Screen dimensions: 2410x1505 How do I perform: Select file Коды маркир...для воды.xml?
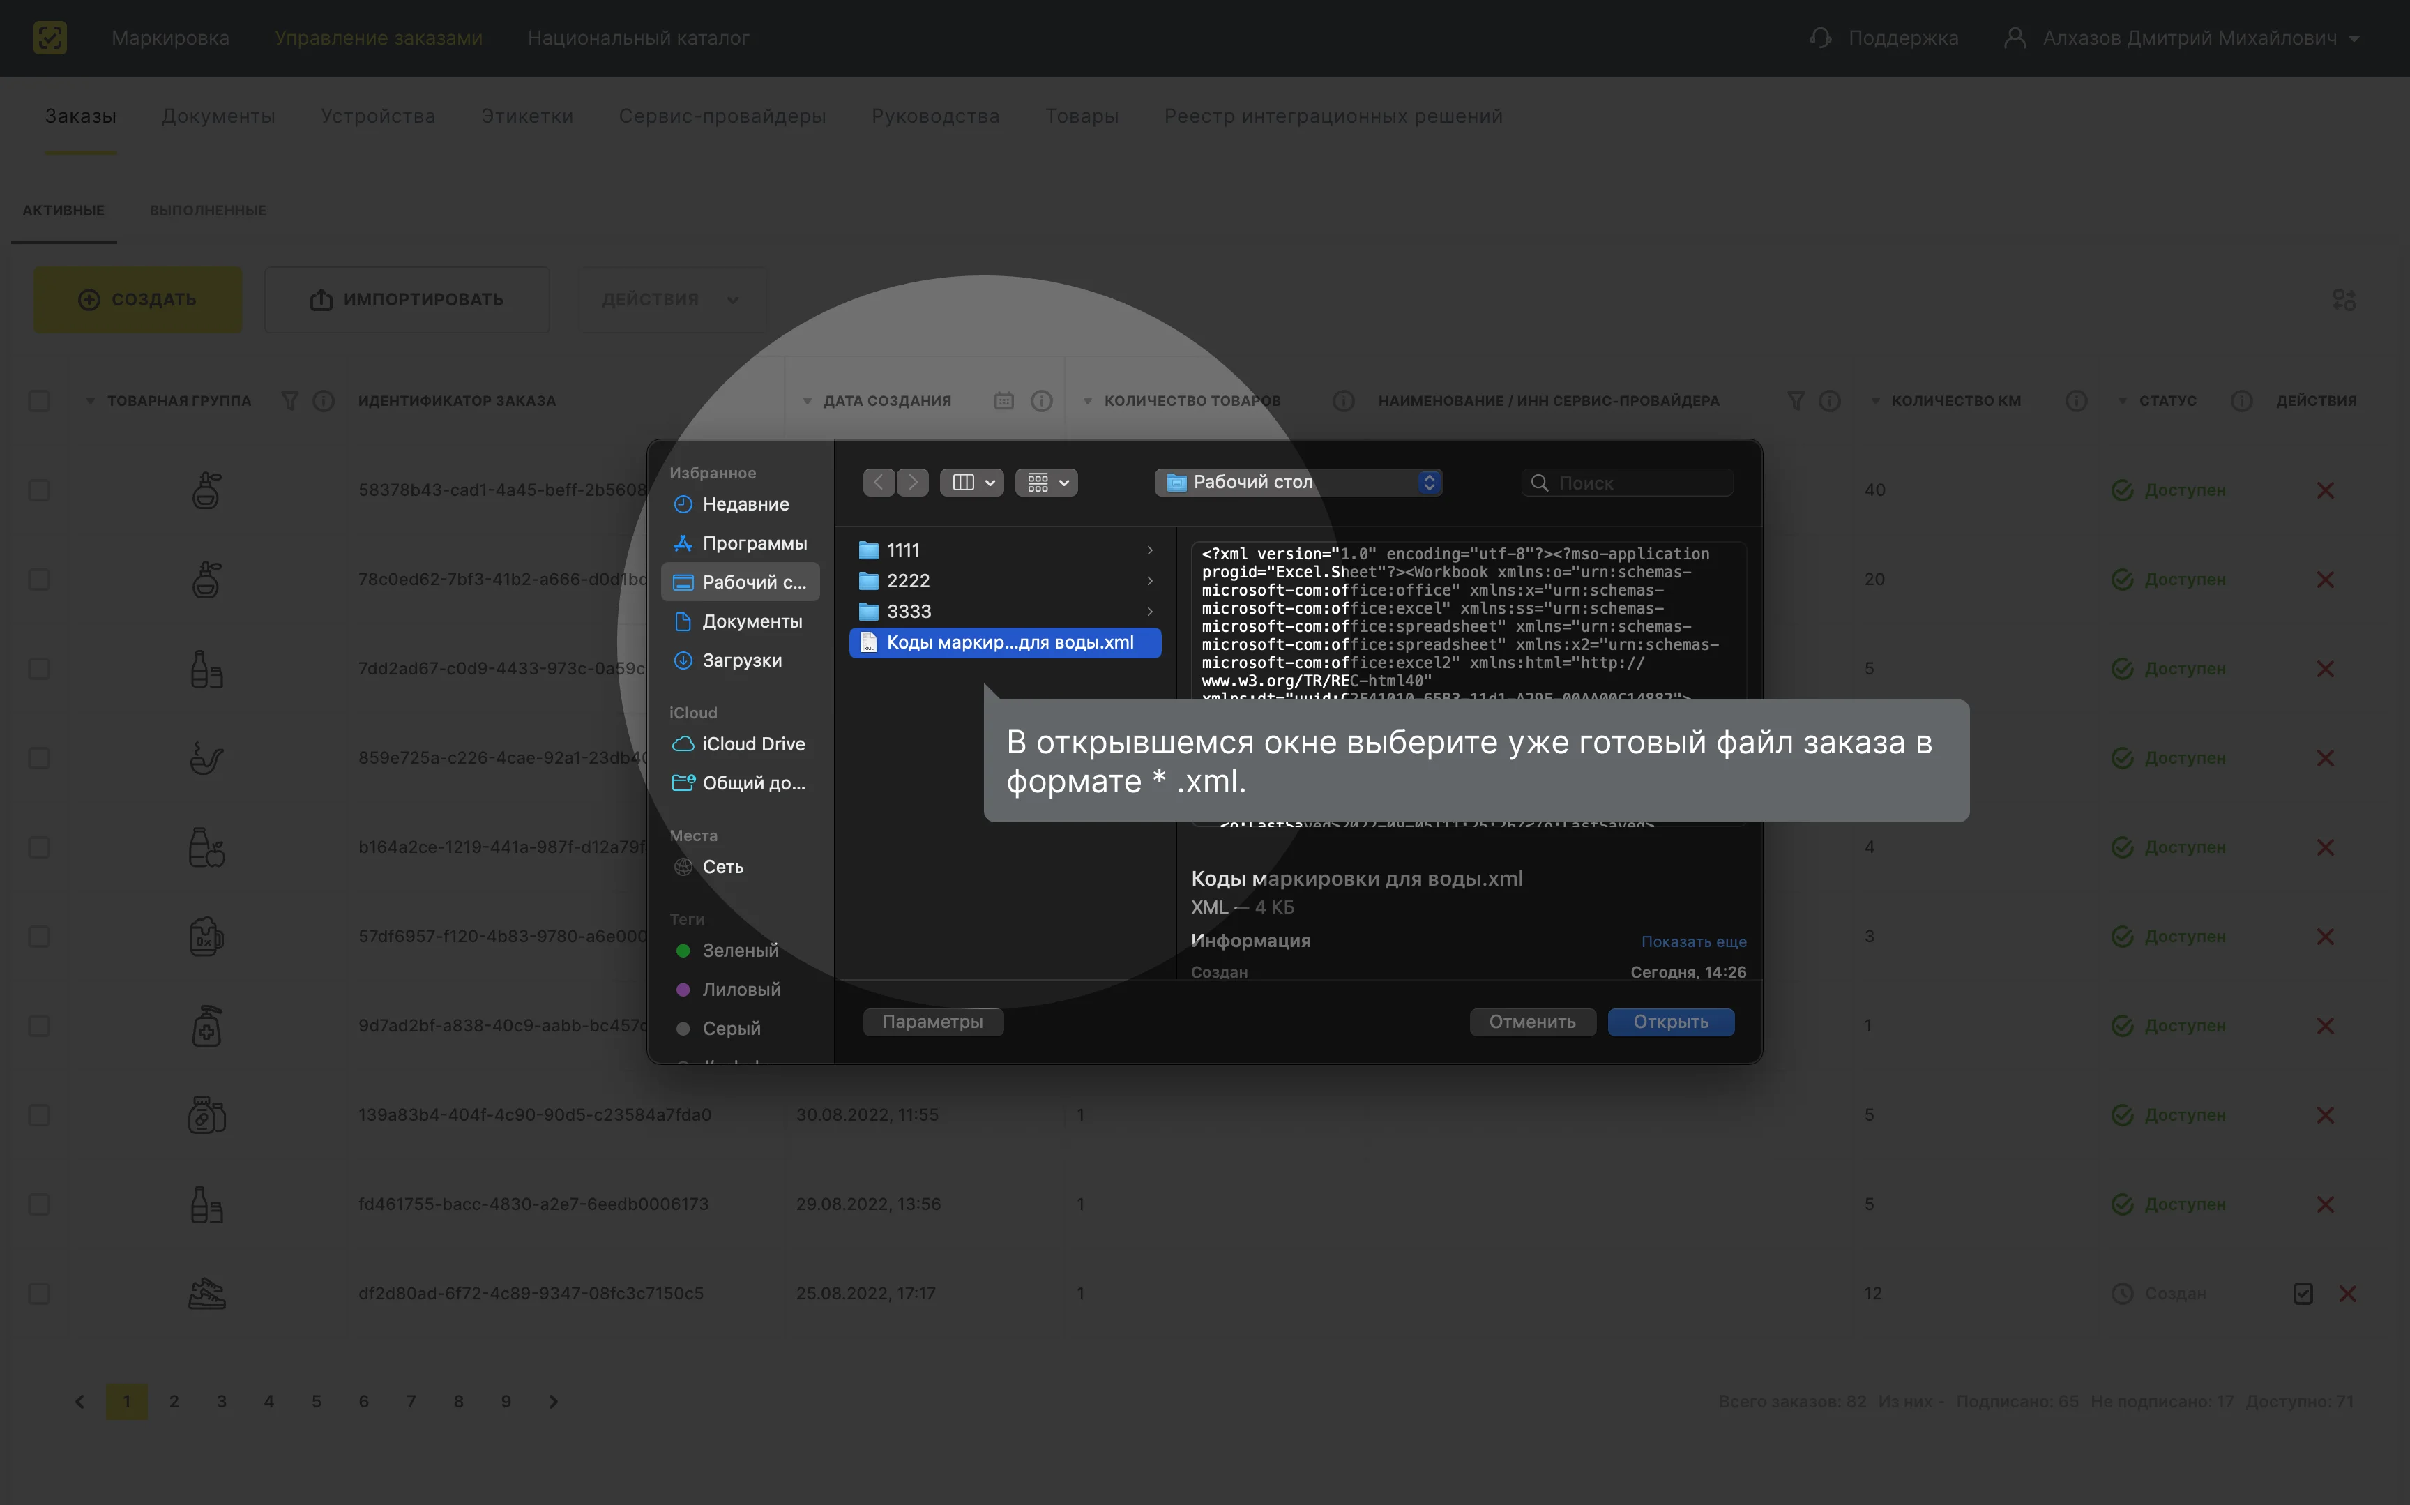(x=1005, y=642)
